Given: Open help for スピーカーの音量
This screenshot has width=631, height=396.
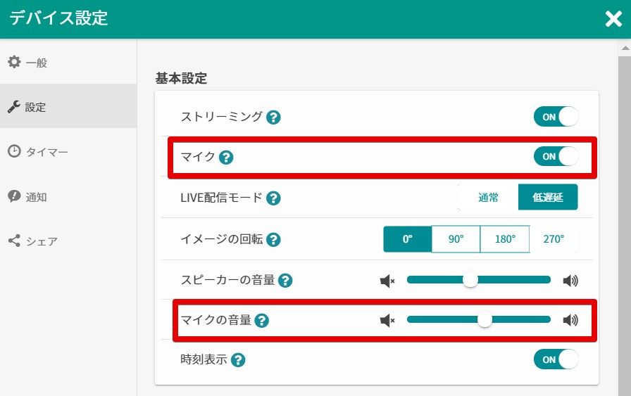Looking at the screenshot, I should [285, 281].
